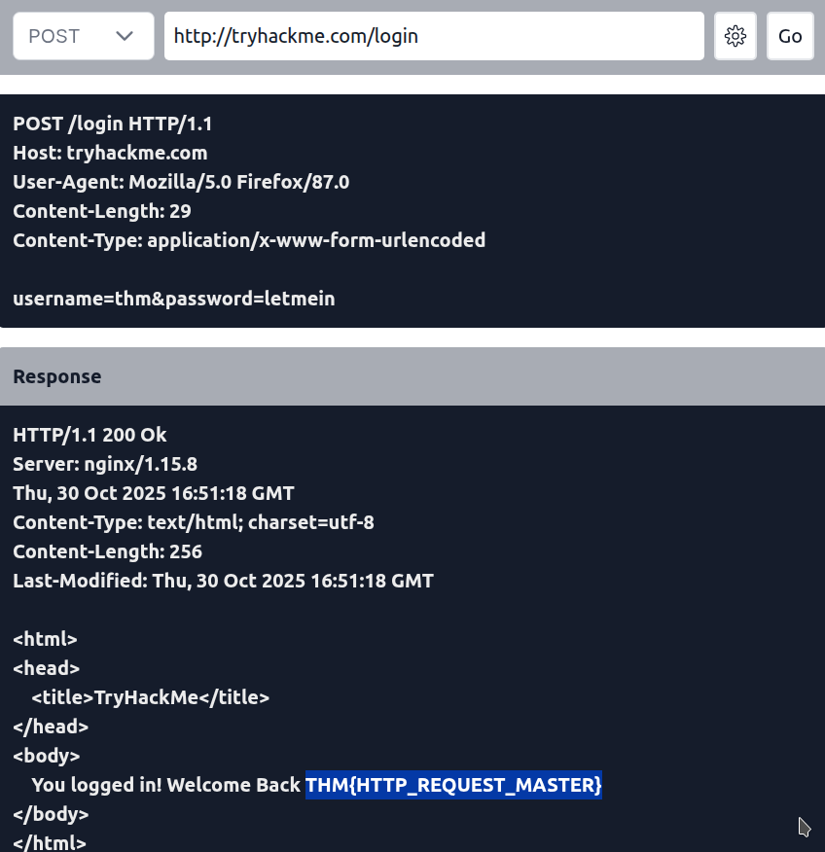Open the request settings gear icon

coord(735,36)
